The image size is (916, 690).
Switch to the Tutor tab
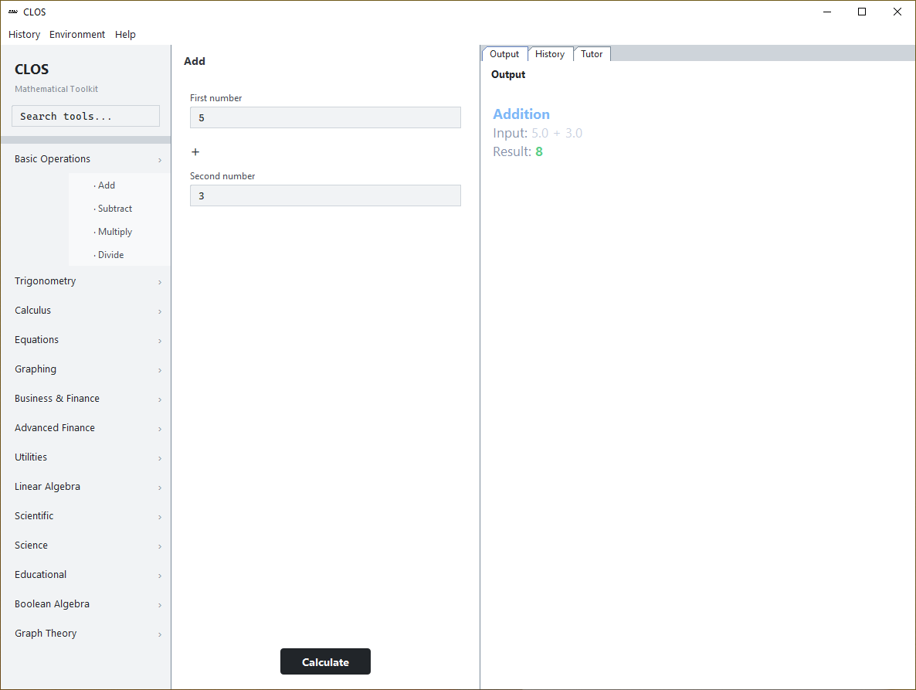coord(591,54)
